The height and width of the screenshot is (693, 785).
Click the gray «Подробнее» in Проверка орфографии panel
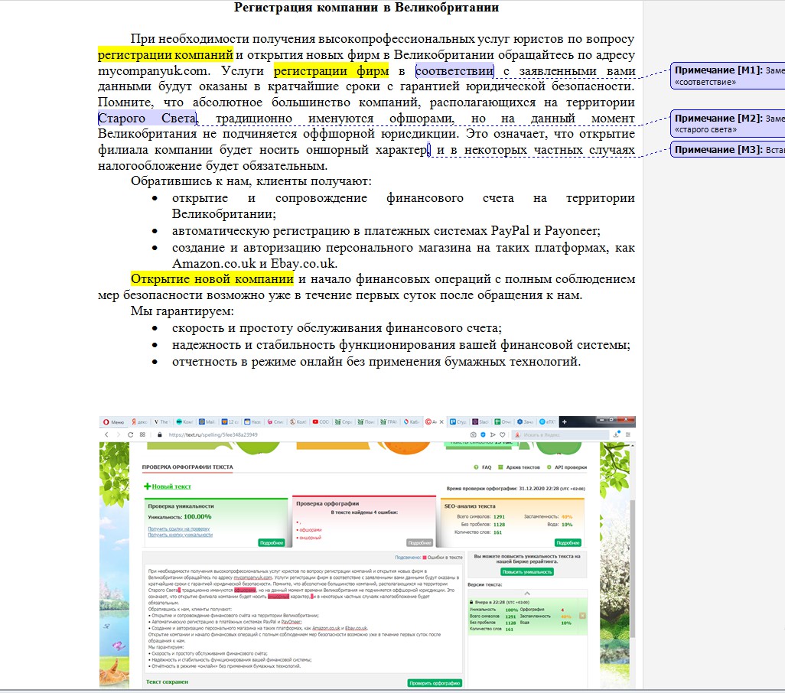click(419, 543)
